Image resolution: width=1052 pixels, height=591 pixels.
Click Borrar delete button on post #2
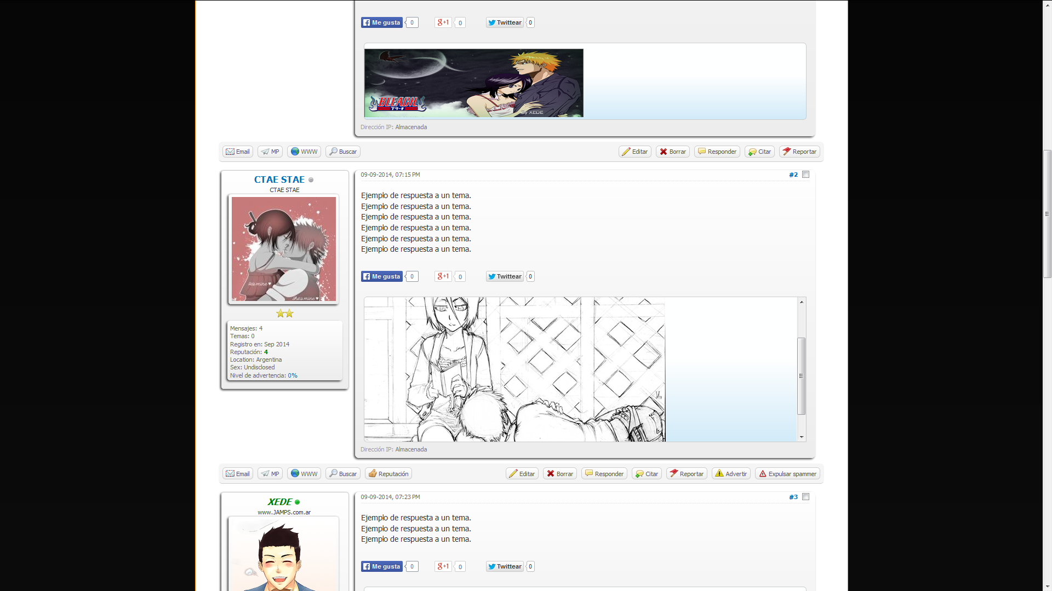point(560,474)
